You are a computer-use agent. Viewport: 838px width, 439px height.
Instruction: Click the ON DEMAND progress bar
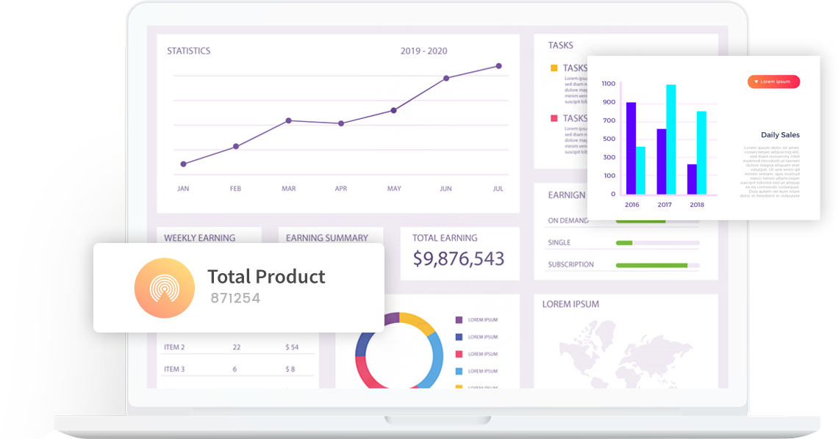(x=640, y=221)
